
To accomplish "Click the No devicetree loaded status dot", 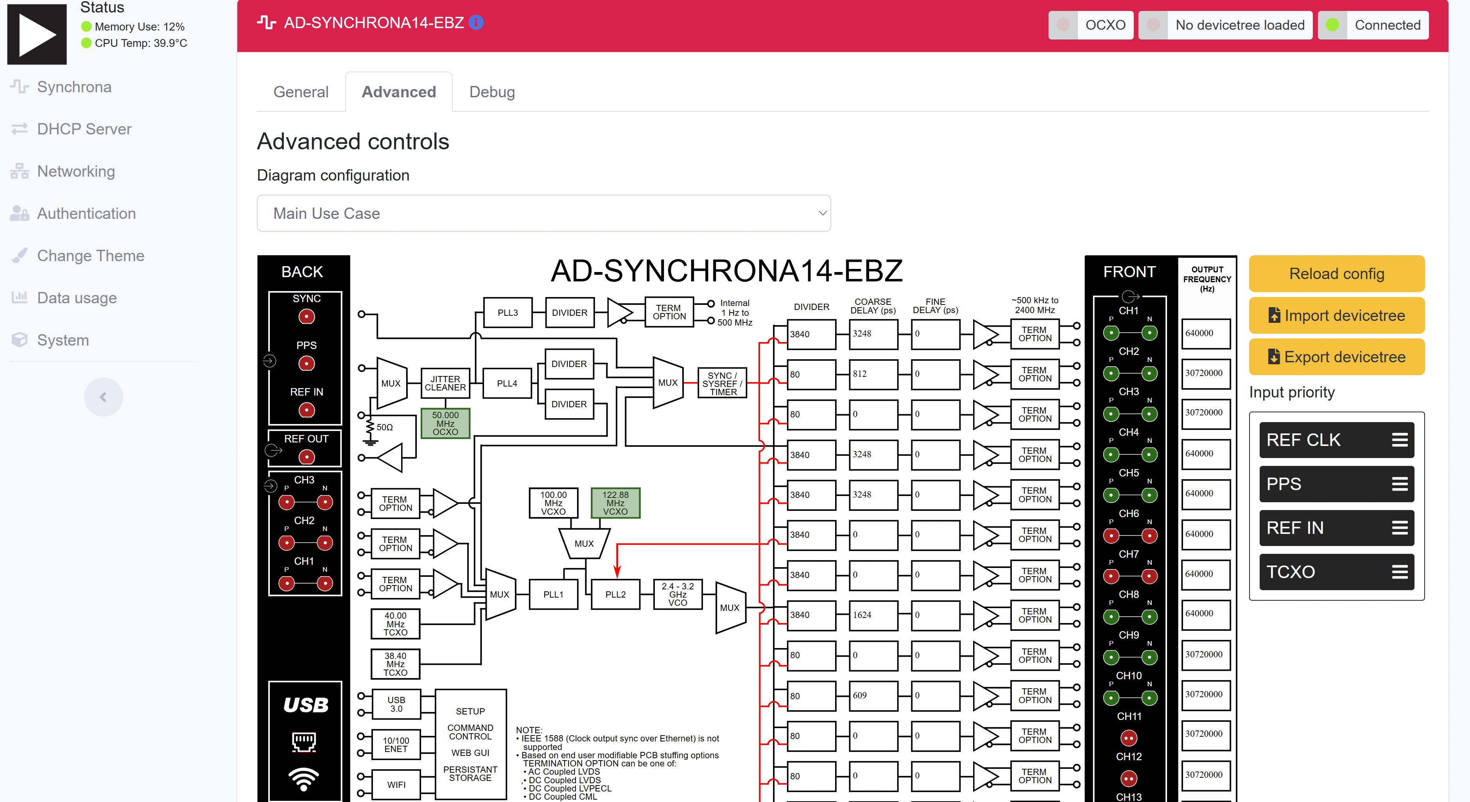I will click(1153, 25).
